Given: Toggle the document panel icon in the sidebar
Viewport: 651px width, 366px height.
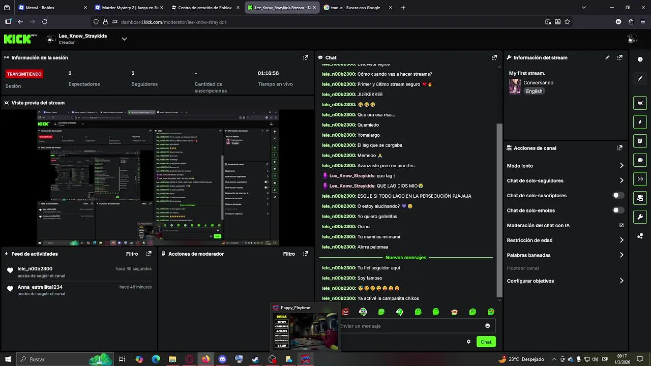Looking at the screenshot, I should pyautogui.click(x=640, y=141).
